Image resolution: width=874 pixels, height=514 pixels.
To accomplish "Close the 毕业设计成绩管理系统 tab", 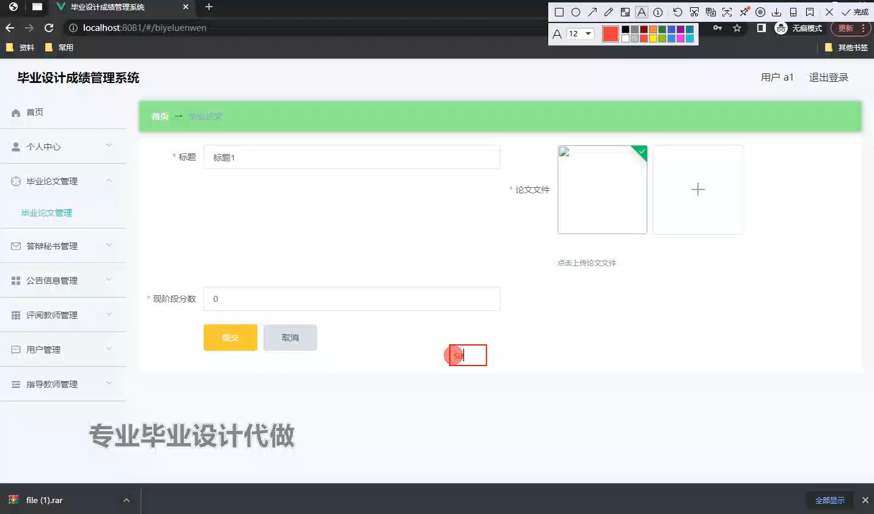I will [186, 7].
